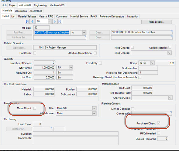179x151 pixels.
Task: Open the revision A dropdown
Action: click(x=84, y=33)
